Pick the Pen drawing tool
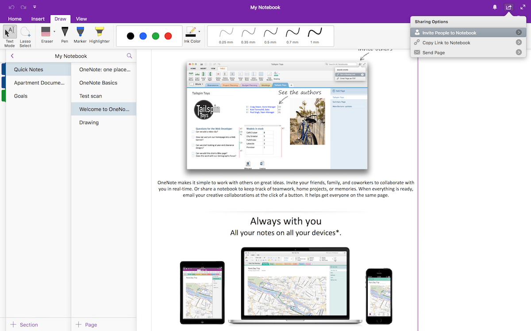Image resolution: width=531 pixels, height=331 pixels. point(65,35)
